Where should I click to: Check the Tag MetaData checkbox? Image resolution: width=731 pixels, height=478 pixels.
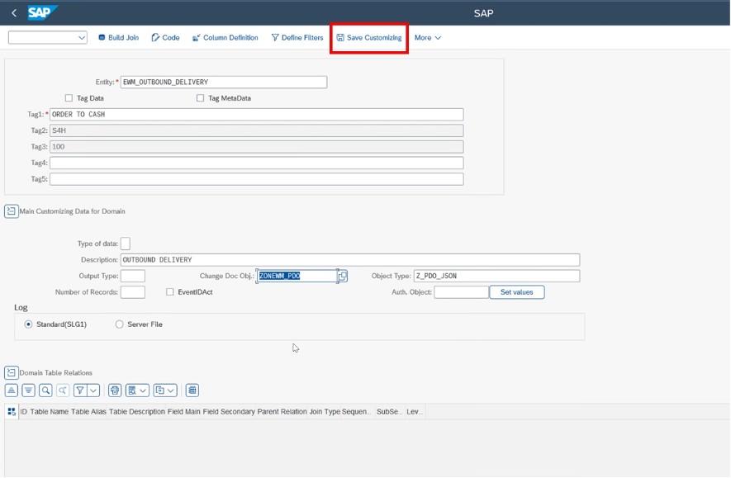pyautogui.click(x=201, y=98)
